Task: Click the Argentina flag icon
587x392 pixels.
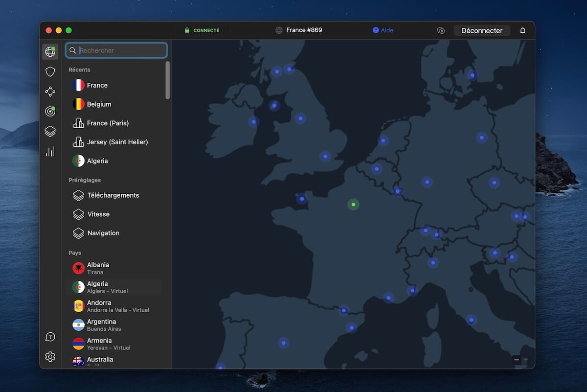Action: (x=78, y=325)
